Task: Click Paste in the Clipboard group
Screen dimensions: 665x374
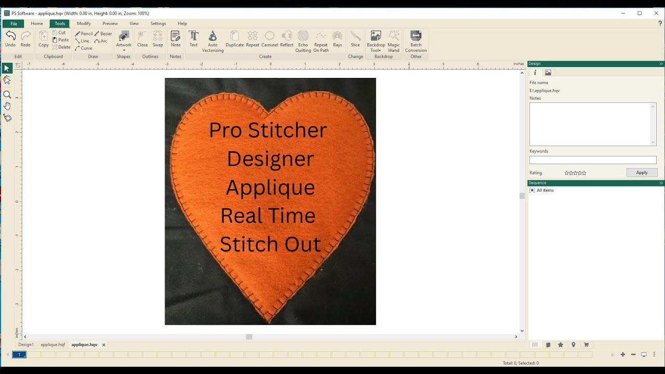Action: coord(60,40)
